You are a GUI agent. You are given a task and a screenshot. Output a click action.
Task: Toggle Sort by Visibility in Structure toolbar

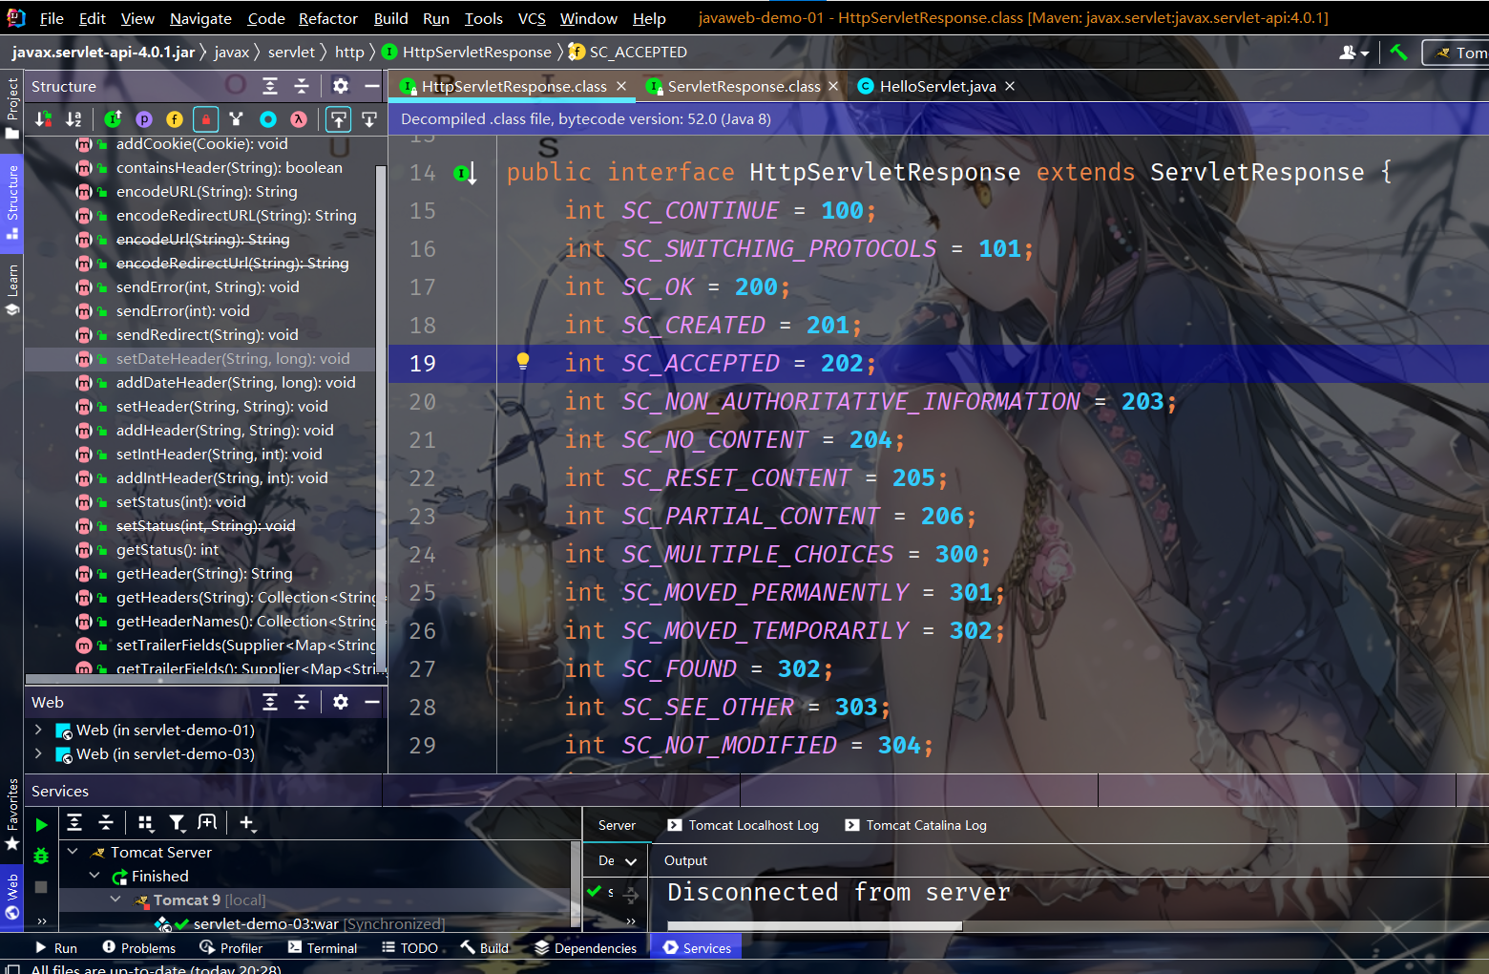pos(43,119)
